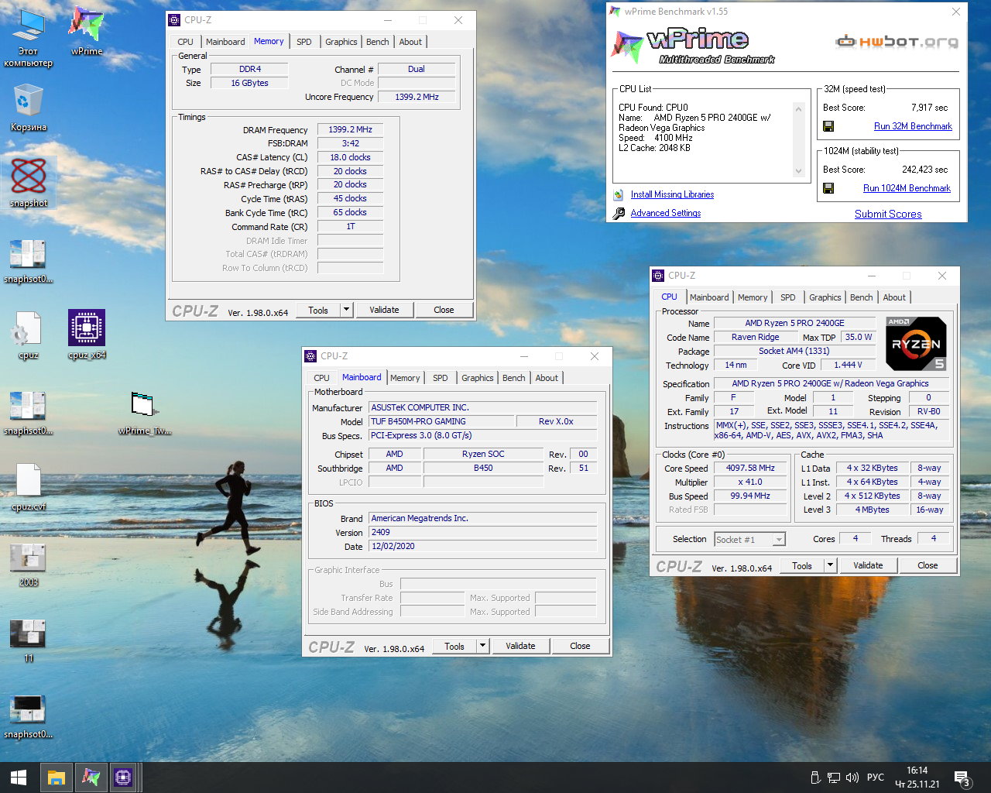Open the Mainboard tab in the CPU window

coord(709,297)
